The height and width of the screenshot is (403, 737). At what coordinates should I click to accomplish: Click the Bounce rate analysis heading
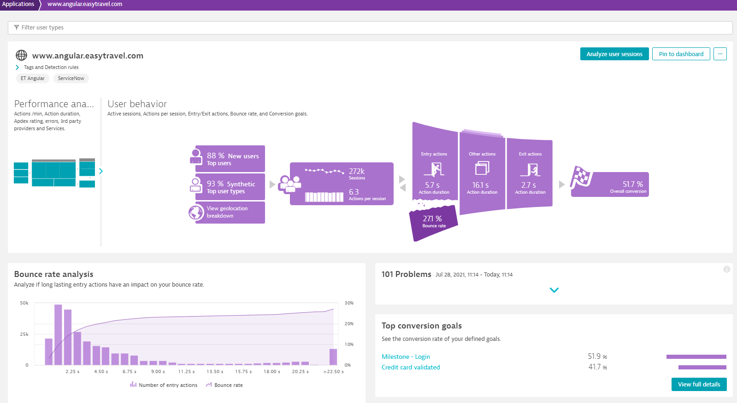(54, 274)
